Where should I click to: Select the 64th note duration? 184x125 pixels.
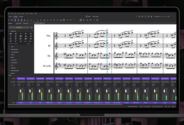[15, 20]
